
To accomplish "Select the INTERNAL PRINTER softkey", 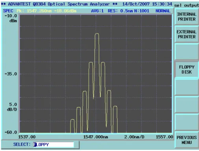I will pos(186,17).
